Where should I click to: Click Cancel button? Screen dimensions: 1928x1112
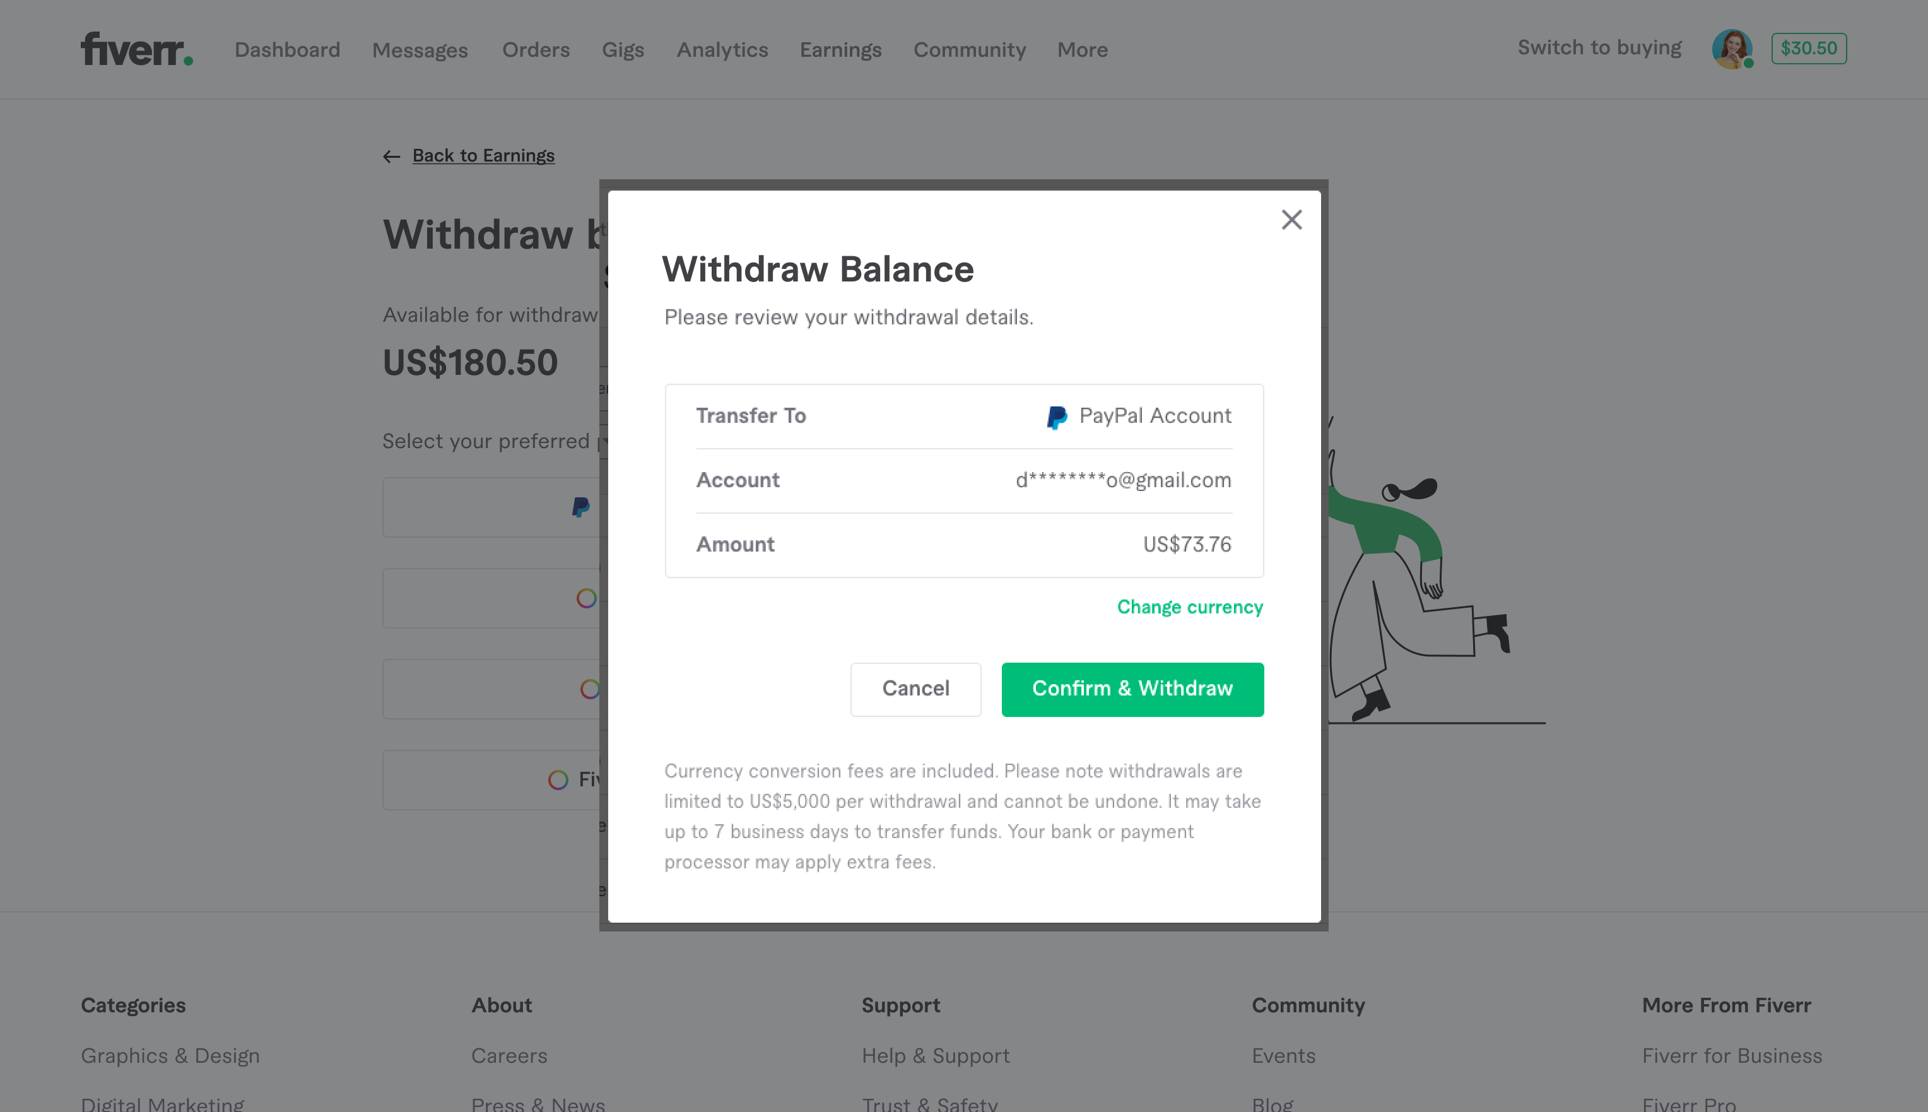[x=915, y=689]
